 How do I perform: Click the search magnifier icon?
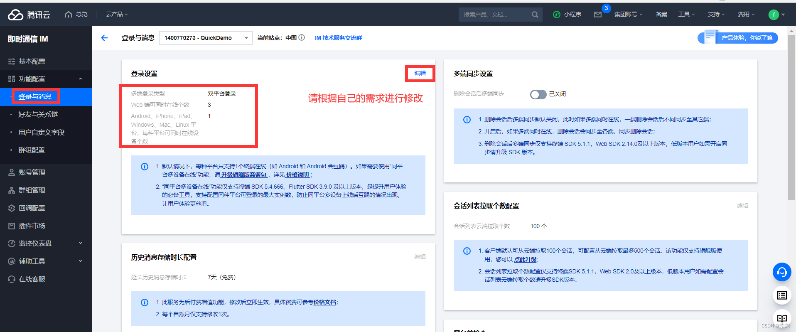click(x=535, y=15)
